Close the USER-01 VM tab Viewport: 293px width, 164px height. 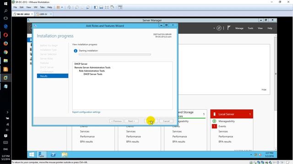[51, 14]
